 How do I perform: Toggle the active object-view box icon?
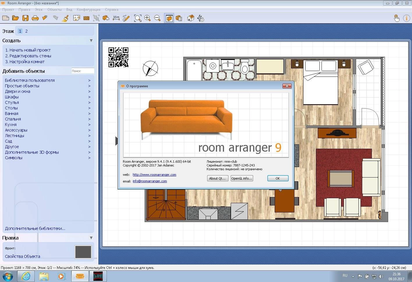(169, 18)
